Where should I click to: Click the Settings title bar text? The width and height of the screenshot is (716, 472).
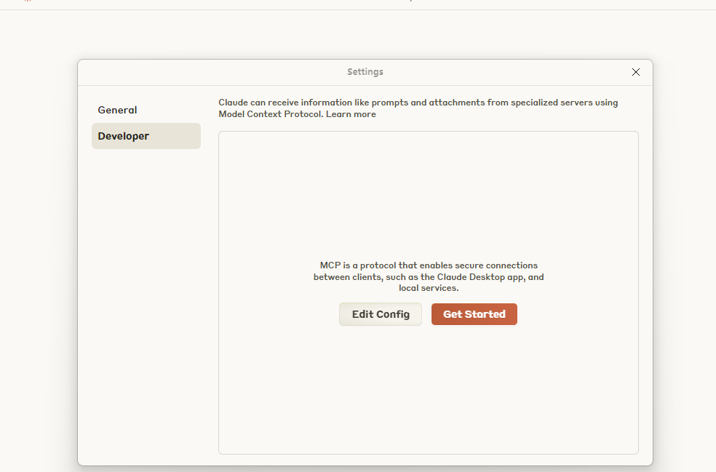coord(365,72)
